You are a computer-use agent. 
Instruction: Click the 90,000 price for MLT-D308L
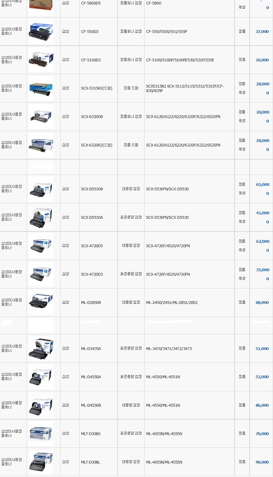pos(262,462)
